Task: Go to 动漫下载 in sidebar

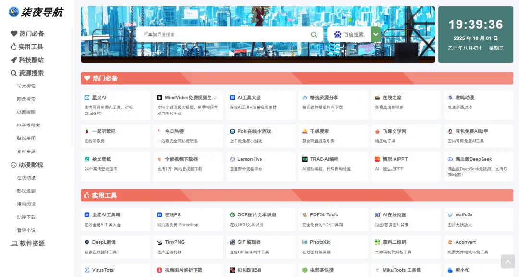Action: (26, 217)
